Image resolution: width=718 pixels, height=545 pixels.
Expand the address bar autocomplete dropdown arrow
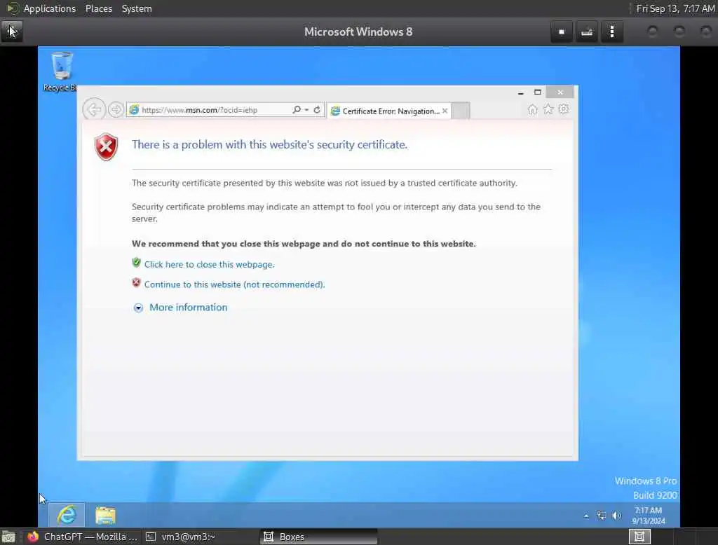click(x=306, y=110)
